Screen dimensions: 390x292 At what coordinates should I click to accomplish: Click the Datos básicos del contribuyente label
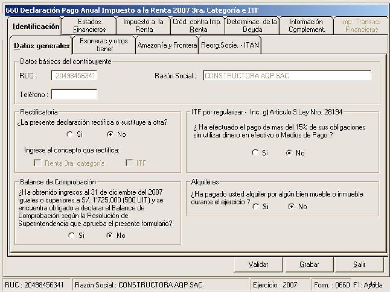(66, 61)
